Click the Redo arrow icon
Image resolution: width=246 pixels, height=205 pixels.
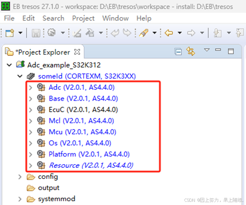click(x=127, y=33)
